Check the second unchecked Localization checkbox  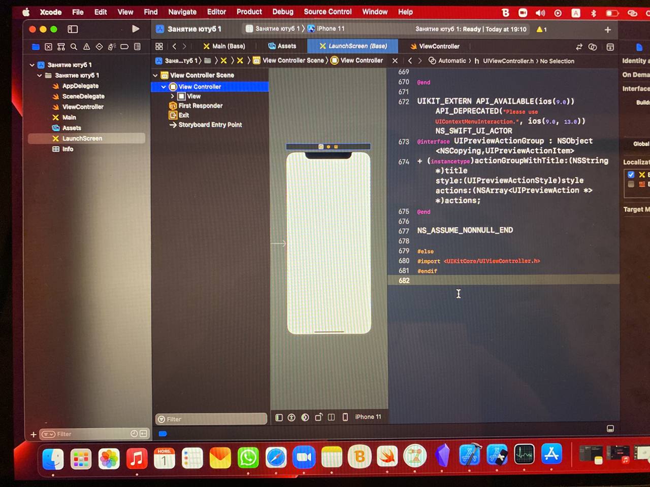coord(631,184)
